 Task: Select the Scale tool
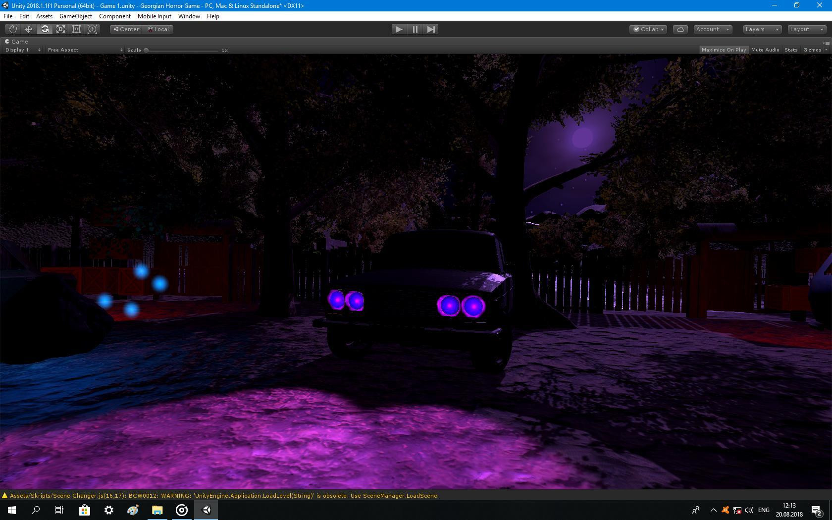pos(60,29)
